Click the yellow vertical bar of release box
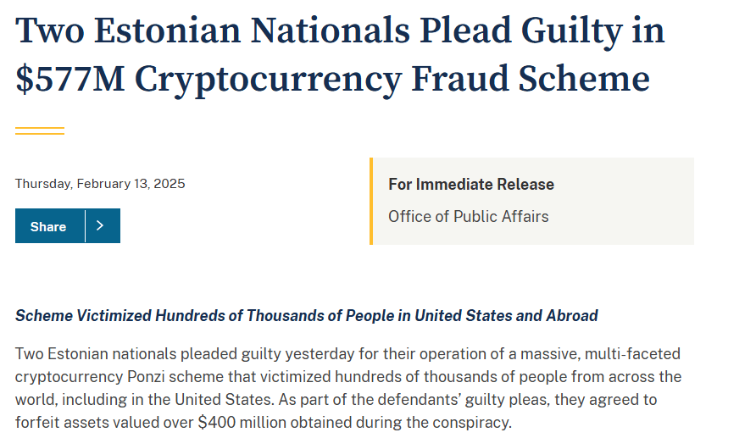Screen dimensions: 756x438 point(371,201)
